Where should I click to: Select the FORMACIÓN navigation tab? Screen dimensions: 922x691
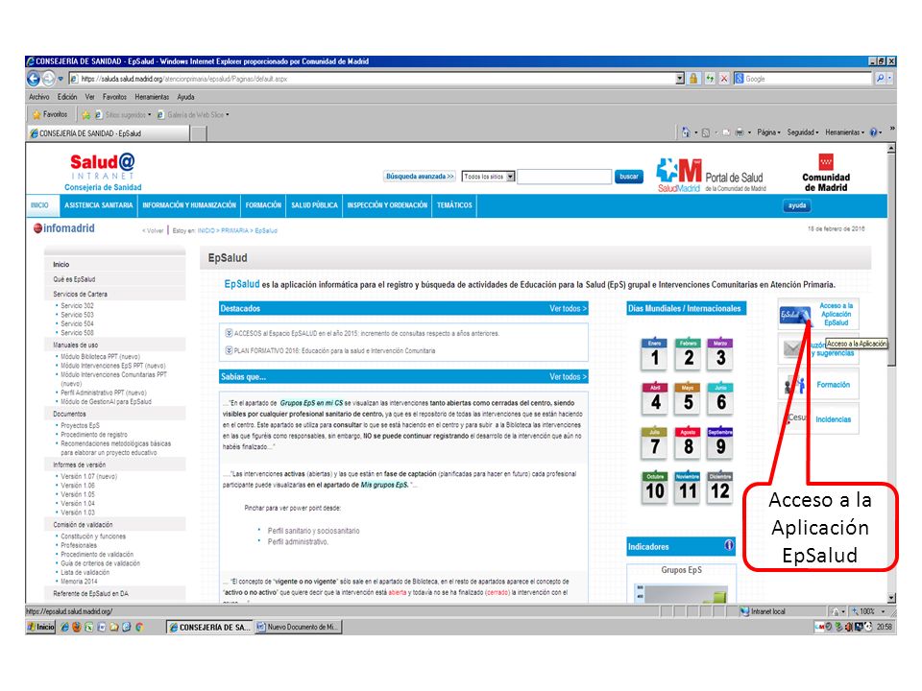coord(263,205)
